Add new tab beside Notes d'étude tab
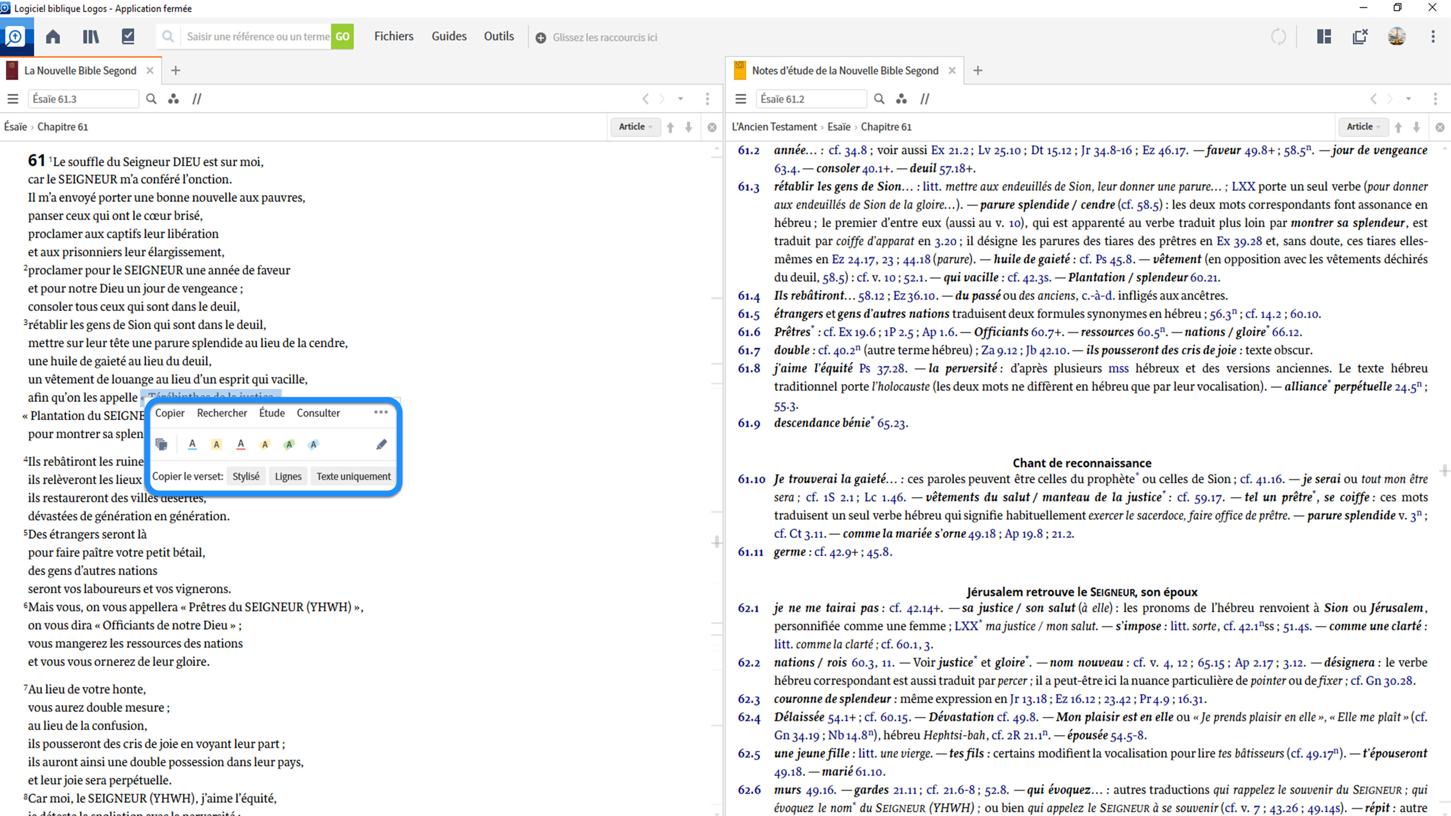This screenshot has height=816, width=1451. click(x=978, y=70)
